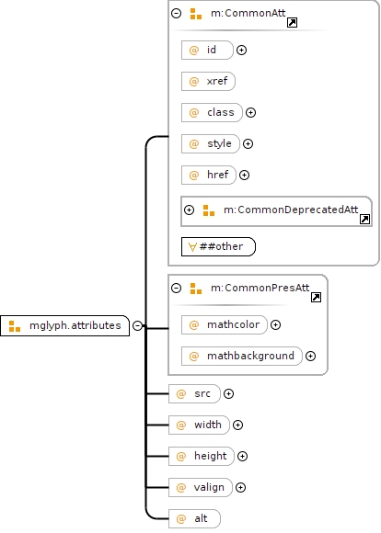Click the m:CommonPresAtt attribute group icon

click(196, 289)
